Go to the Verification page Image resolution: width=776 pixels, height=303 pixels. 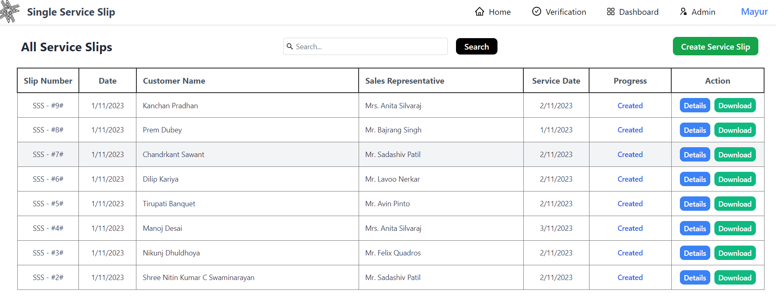[x=565, y=12]
